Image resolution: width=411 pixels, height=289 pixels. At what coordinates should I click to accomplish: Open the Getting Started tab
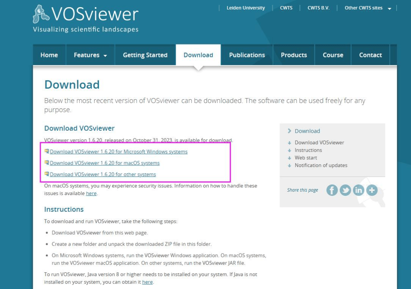click(x=145, y=55)
